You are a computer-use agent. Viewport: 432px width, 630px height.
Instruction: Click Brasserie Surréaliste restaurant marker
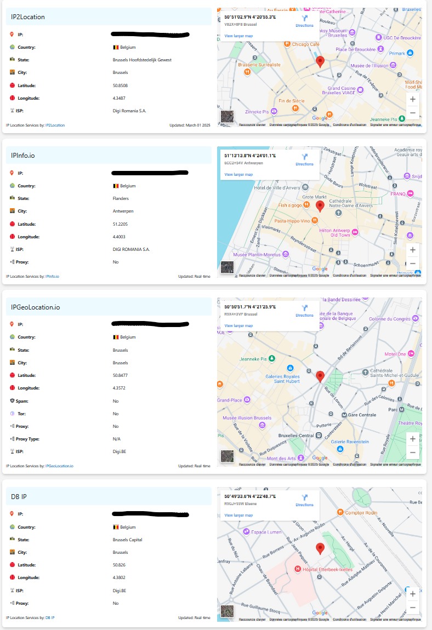(x=247, y=72)
